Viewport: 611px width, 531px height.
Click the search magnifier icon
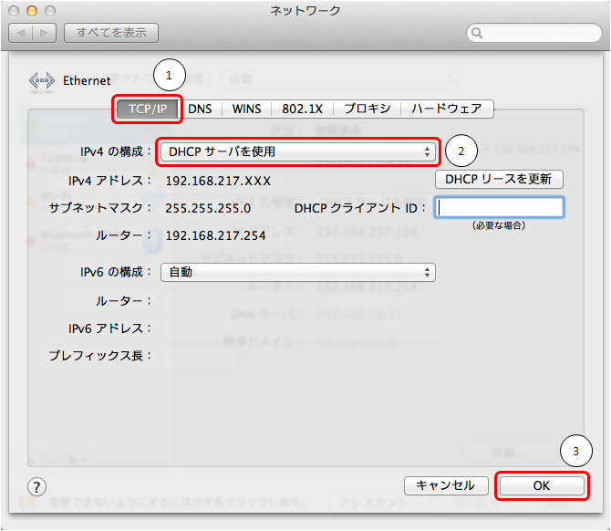(x=477, y=33)
